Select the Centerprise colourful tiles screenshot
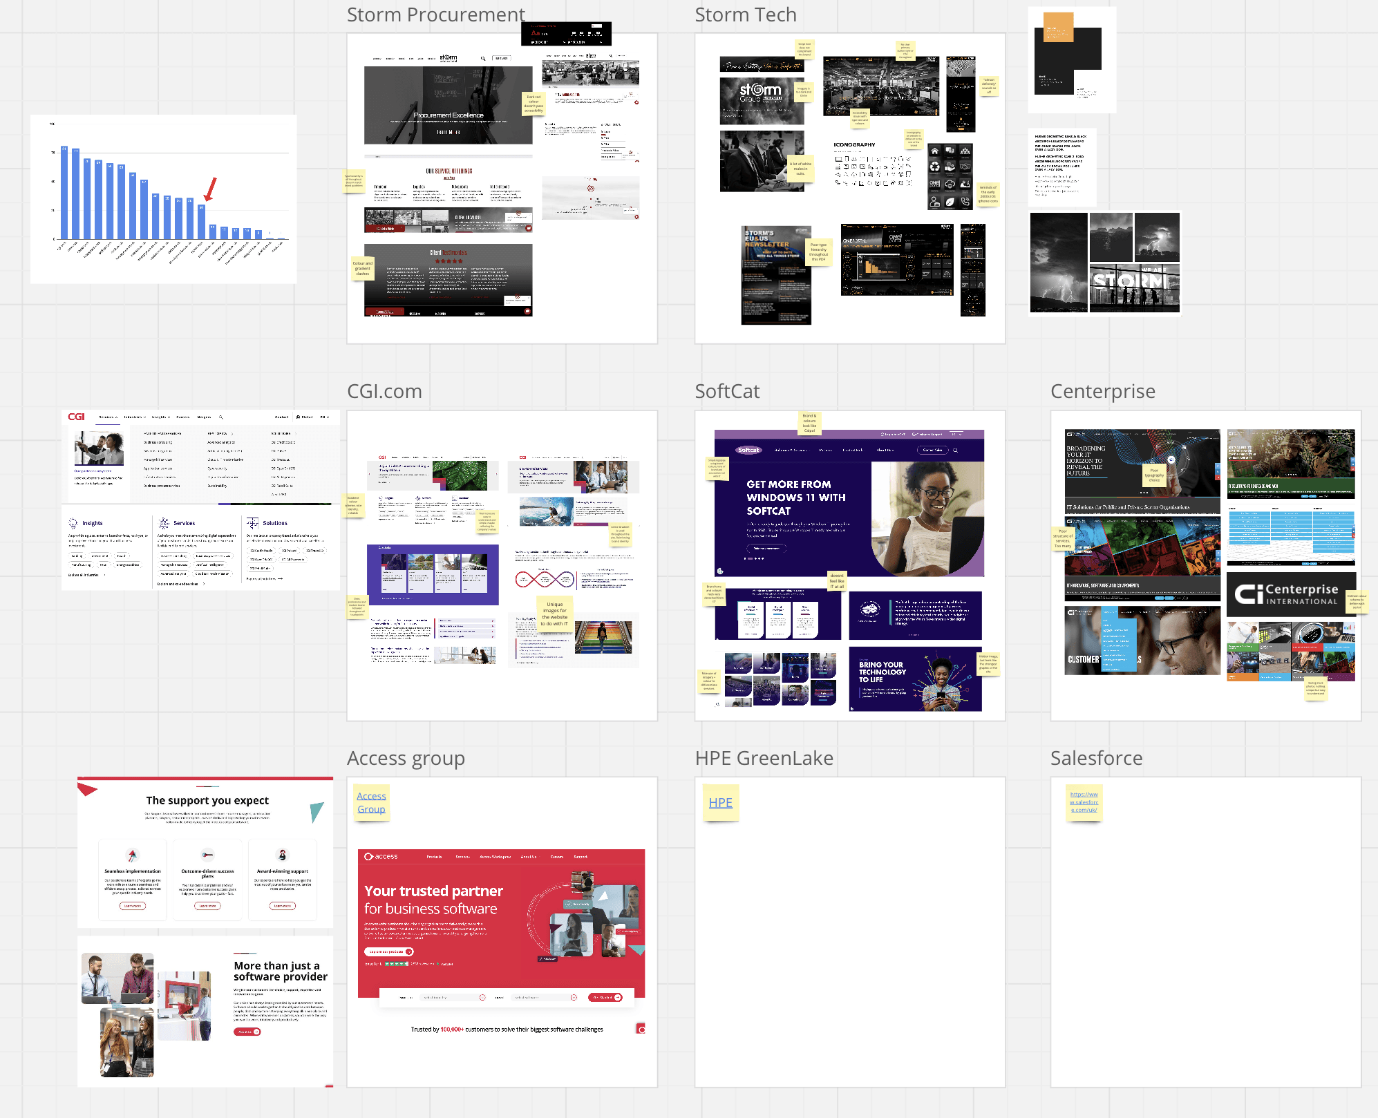Screen dimensions: 1378x1118 (1291, 651)
